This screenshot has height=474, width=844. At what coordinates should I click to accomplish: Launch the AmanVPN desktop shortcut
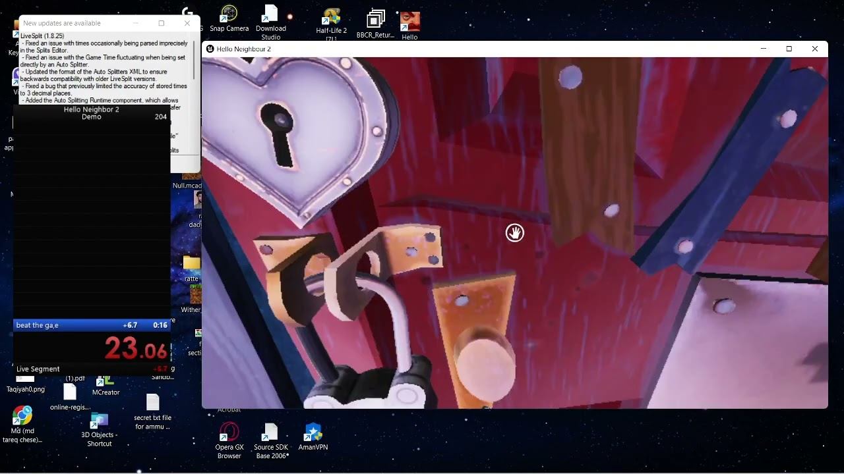pos(313,436)
